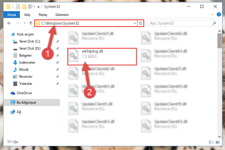Toggle the pin beside Belgeler
This screenshot has height=150, width=225.
tap(58, 55)
